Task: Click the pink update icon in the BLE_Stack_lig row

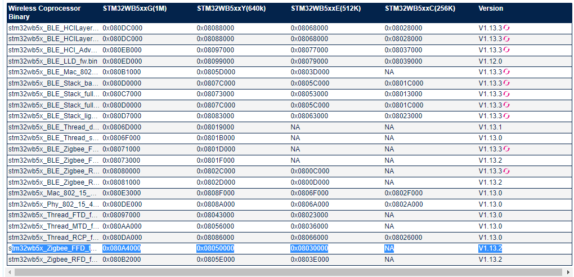Action: click(506, 116)
